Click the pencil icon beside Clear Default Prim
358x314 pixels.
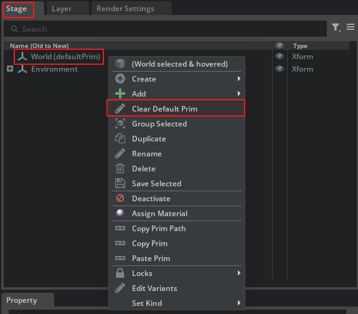[x=120, y=108]
